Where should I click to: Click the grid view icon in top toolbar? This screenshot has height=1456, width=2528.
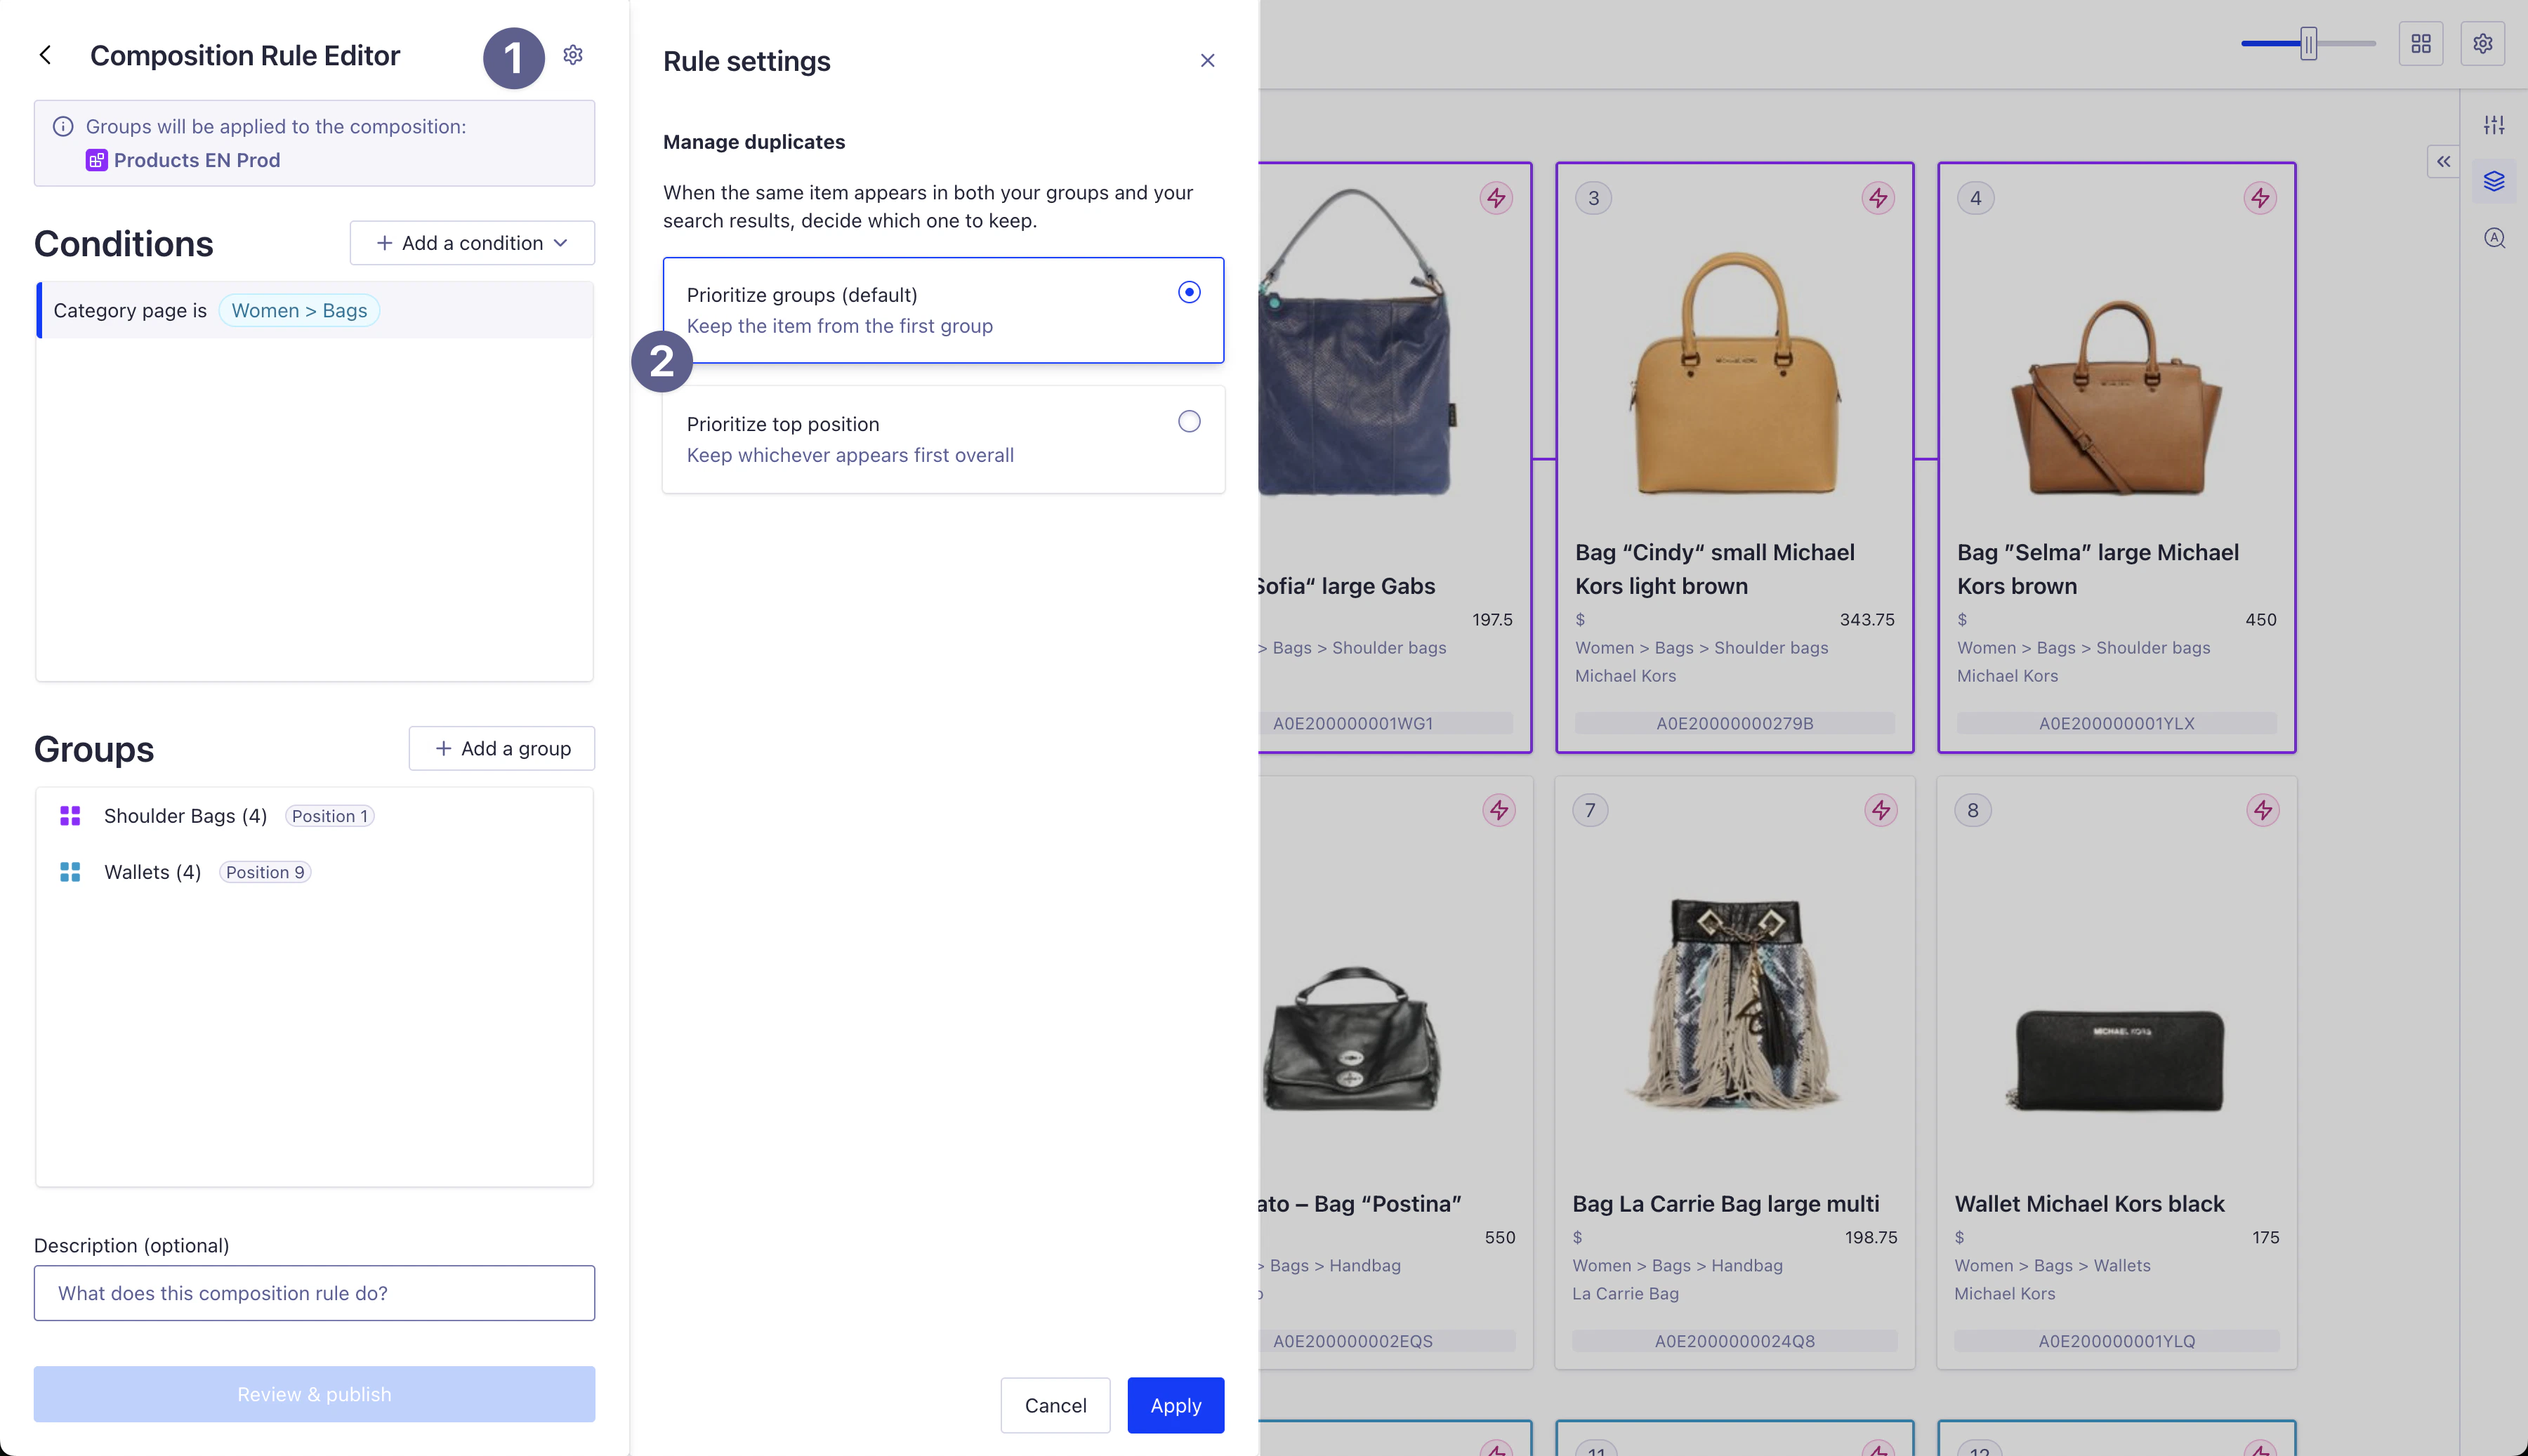click(2420, 44)
